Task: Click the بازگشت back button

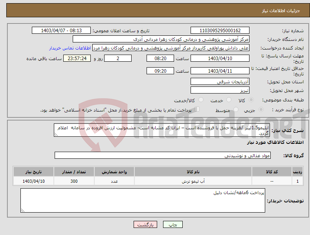Action: click(145, 224)
